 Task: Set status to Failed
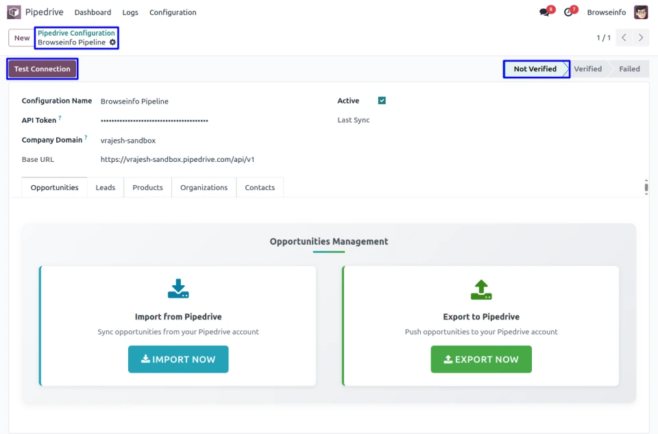coord(629,69)
